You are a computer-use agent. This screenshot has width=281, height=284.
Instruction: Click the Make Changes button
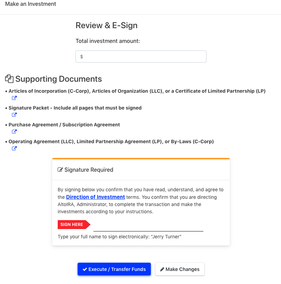coord(180,269)
